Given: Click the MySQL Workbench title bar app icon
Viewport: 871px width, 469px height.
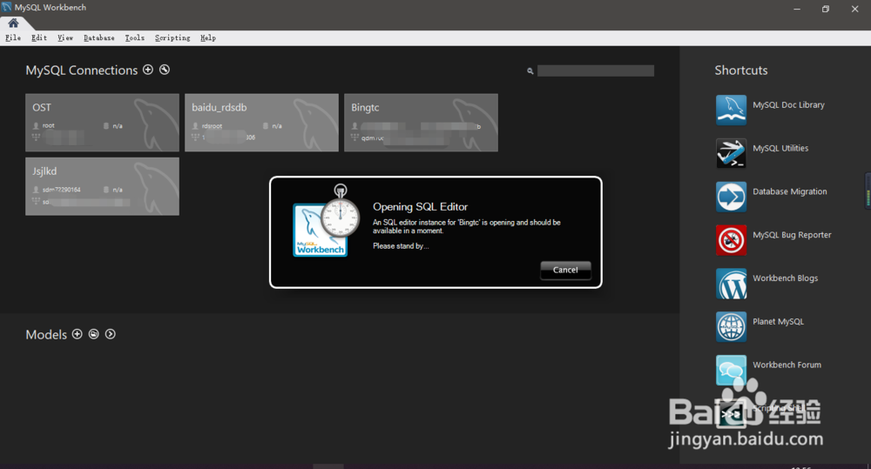Looking at the screenshot, I should [7, 7].
